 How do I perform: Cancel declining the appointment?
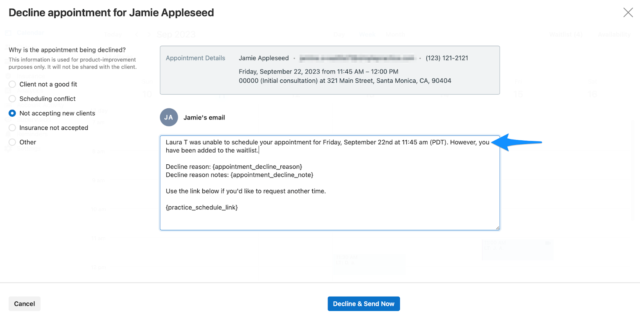(x=24, y=304)
